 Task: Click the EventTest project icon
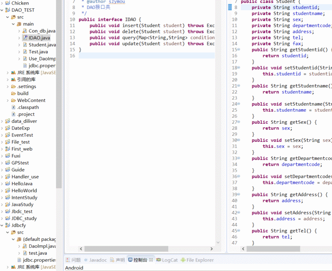(x=8, y=135)
